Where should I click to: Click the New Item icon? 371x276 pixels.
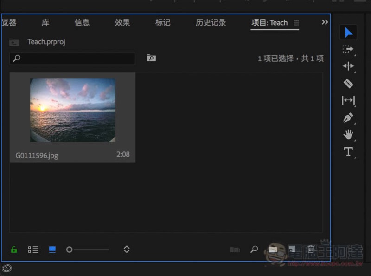[292, 249]
